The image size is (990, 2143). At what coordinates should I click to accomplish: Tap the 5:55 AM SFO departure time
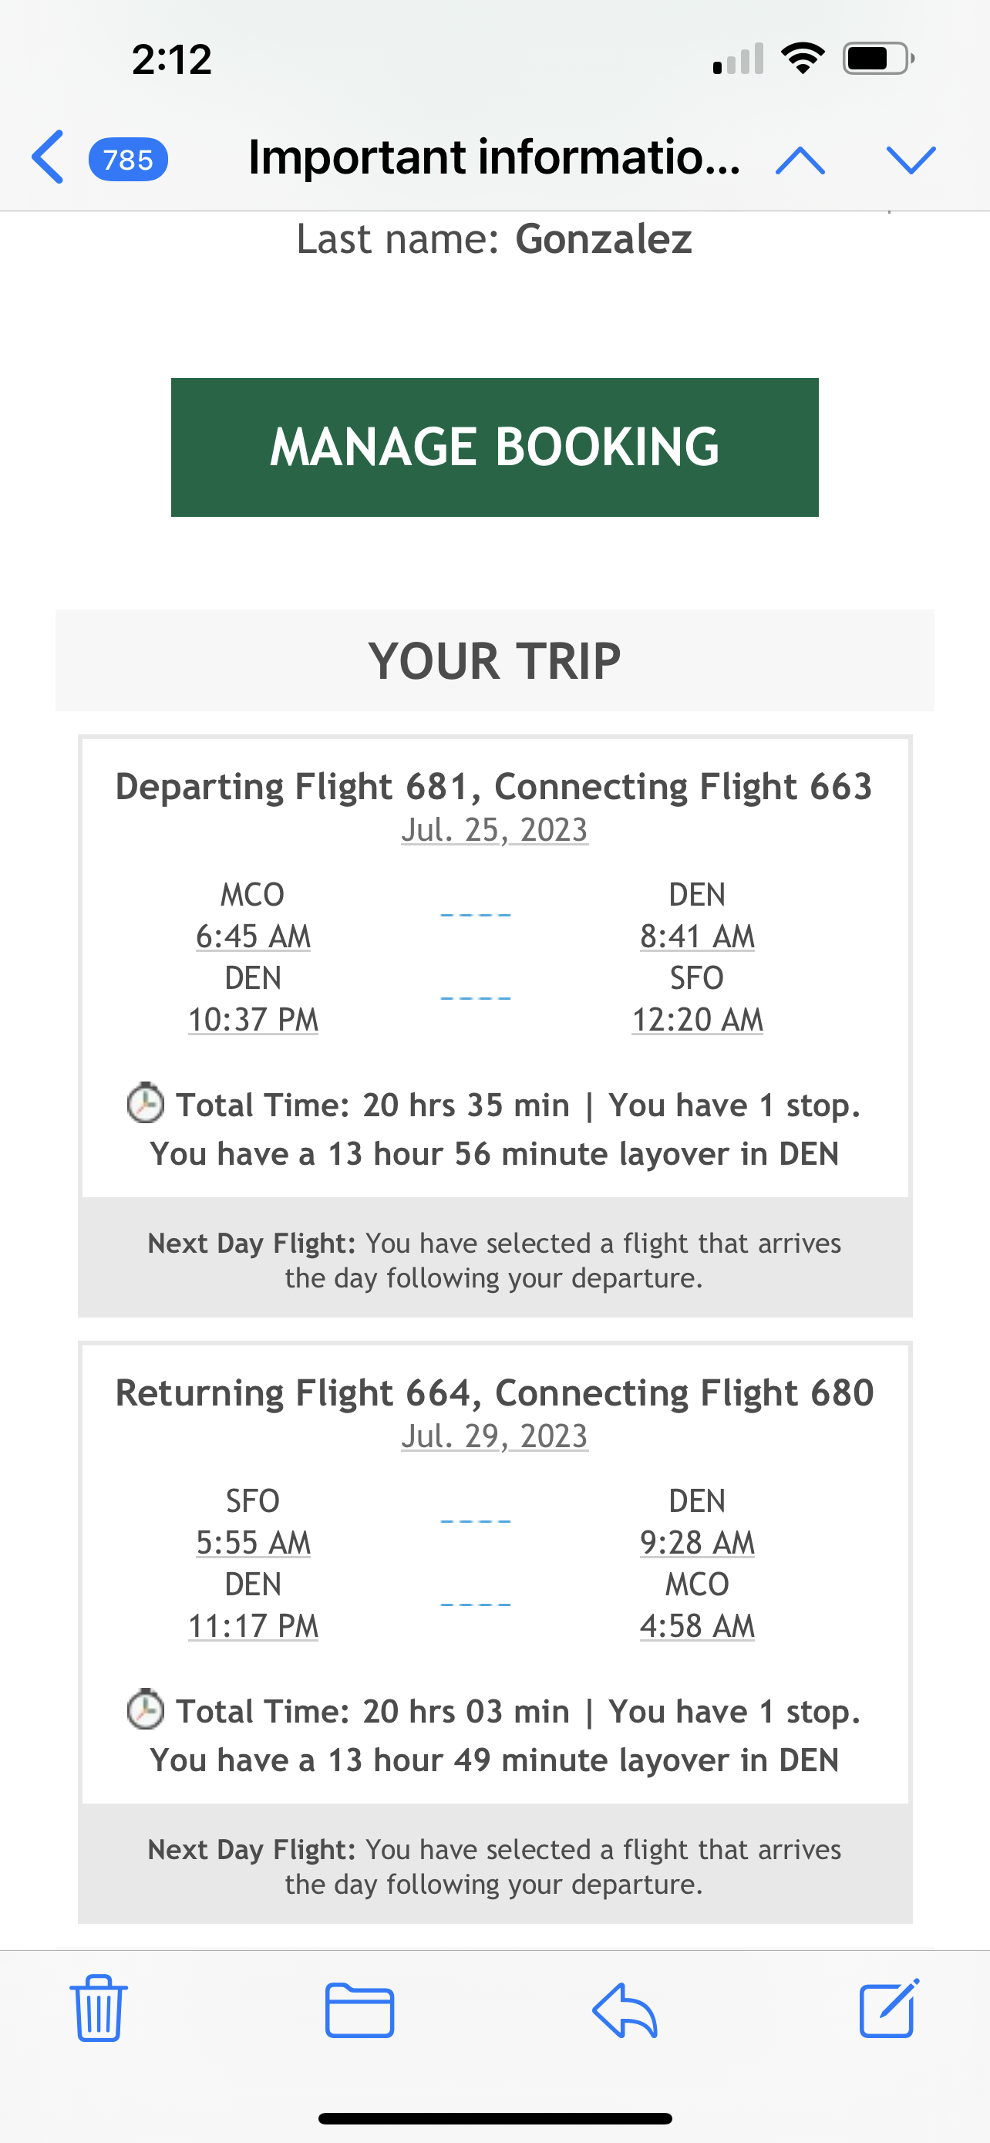[253, 1543]
